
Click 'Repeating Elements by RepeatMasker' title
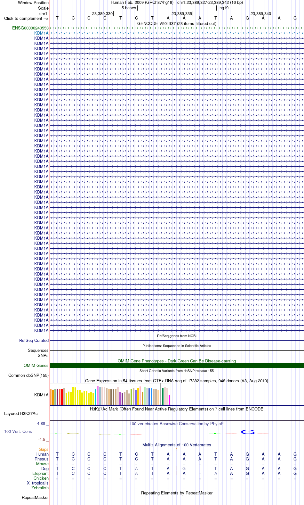coord(177,493)
